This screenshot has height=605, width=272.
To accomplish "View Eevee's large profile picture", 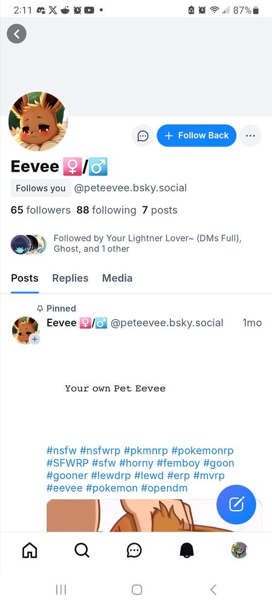I will [38, 121].
